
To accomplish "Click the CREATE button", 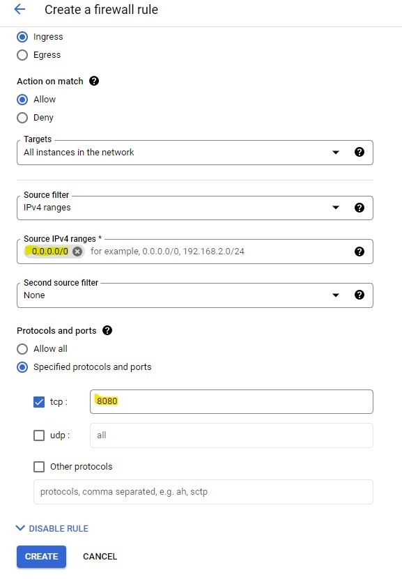I will 41,557.
